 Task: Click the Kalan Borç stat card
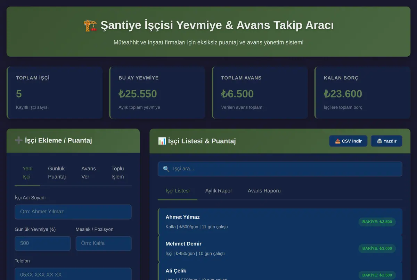362,93
